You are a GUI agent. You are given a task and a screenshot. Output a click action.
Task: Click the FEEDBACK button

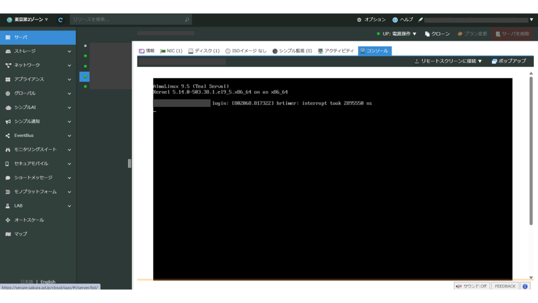(505, 286)
